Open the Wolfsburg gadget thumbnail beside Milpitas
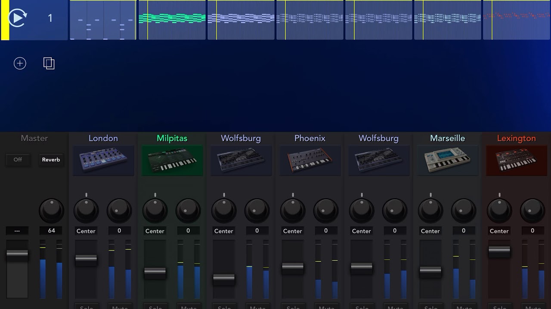Screen dimensions: 551x309 click(x=241, y=161)
